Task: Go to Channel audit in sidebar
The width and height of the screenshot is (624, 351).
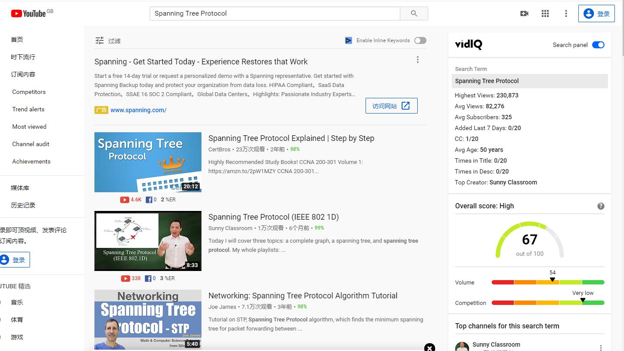Action: coord(31,144)
